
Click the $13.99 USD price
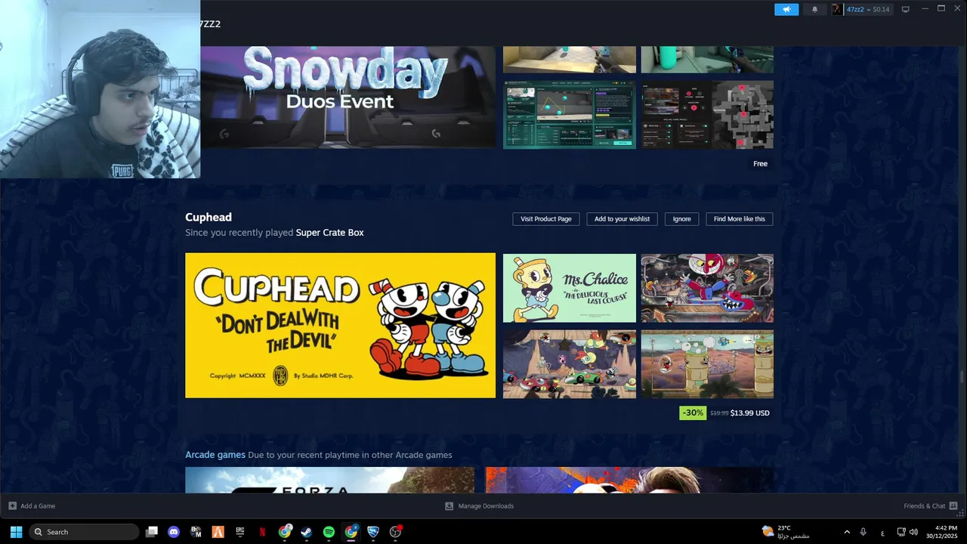tap(750, 413)
